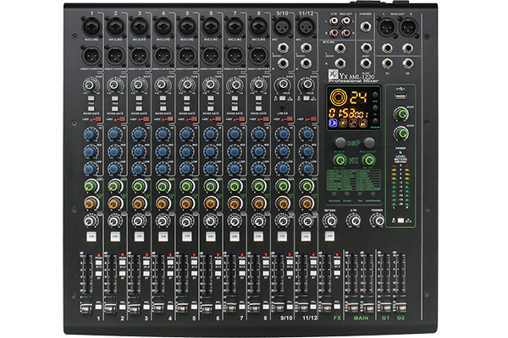This screenshot has width=508, height=338.
Task: Click channel 7 white pan knob
Action: coord(235,221)
